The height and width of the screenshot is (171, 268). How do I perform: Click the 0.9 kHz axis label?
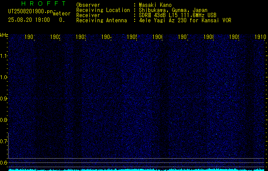[x=3, y=98]
